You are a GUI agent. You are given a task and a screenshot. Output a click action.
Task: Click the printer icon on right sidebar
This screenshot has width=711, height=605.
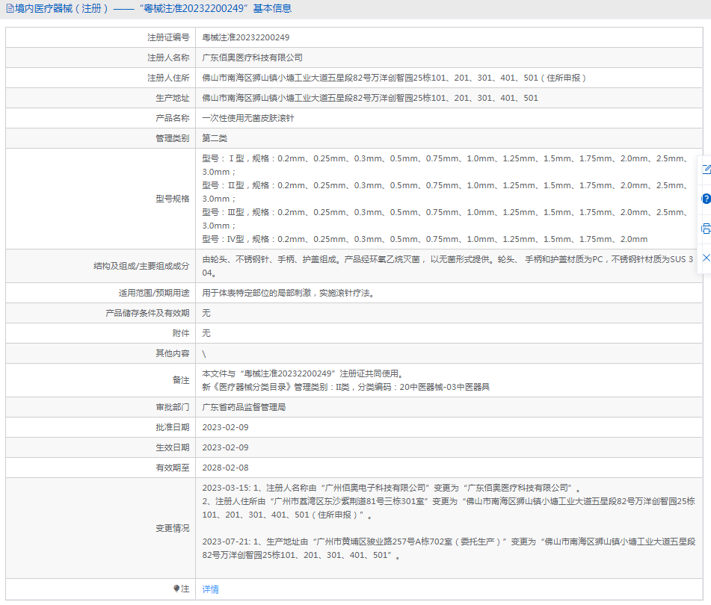[706, 229]
